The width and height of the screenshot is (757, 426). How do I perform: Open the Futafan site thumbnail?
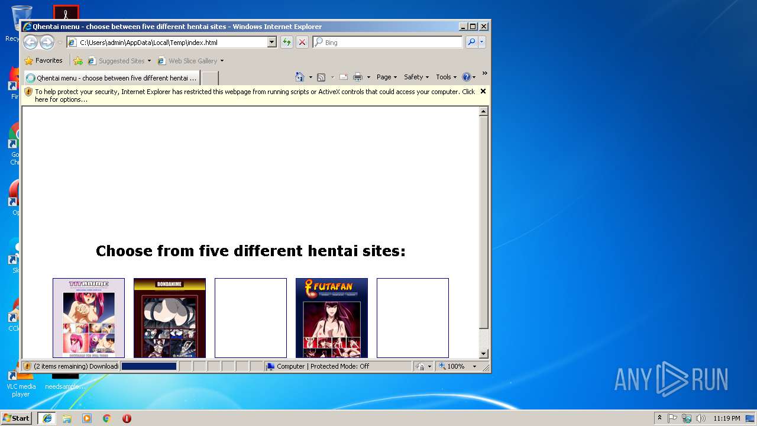pyautogui.click(x=332, y=318)
